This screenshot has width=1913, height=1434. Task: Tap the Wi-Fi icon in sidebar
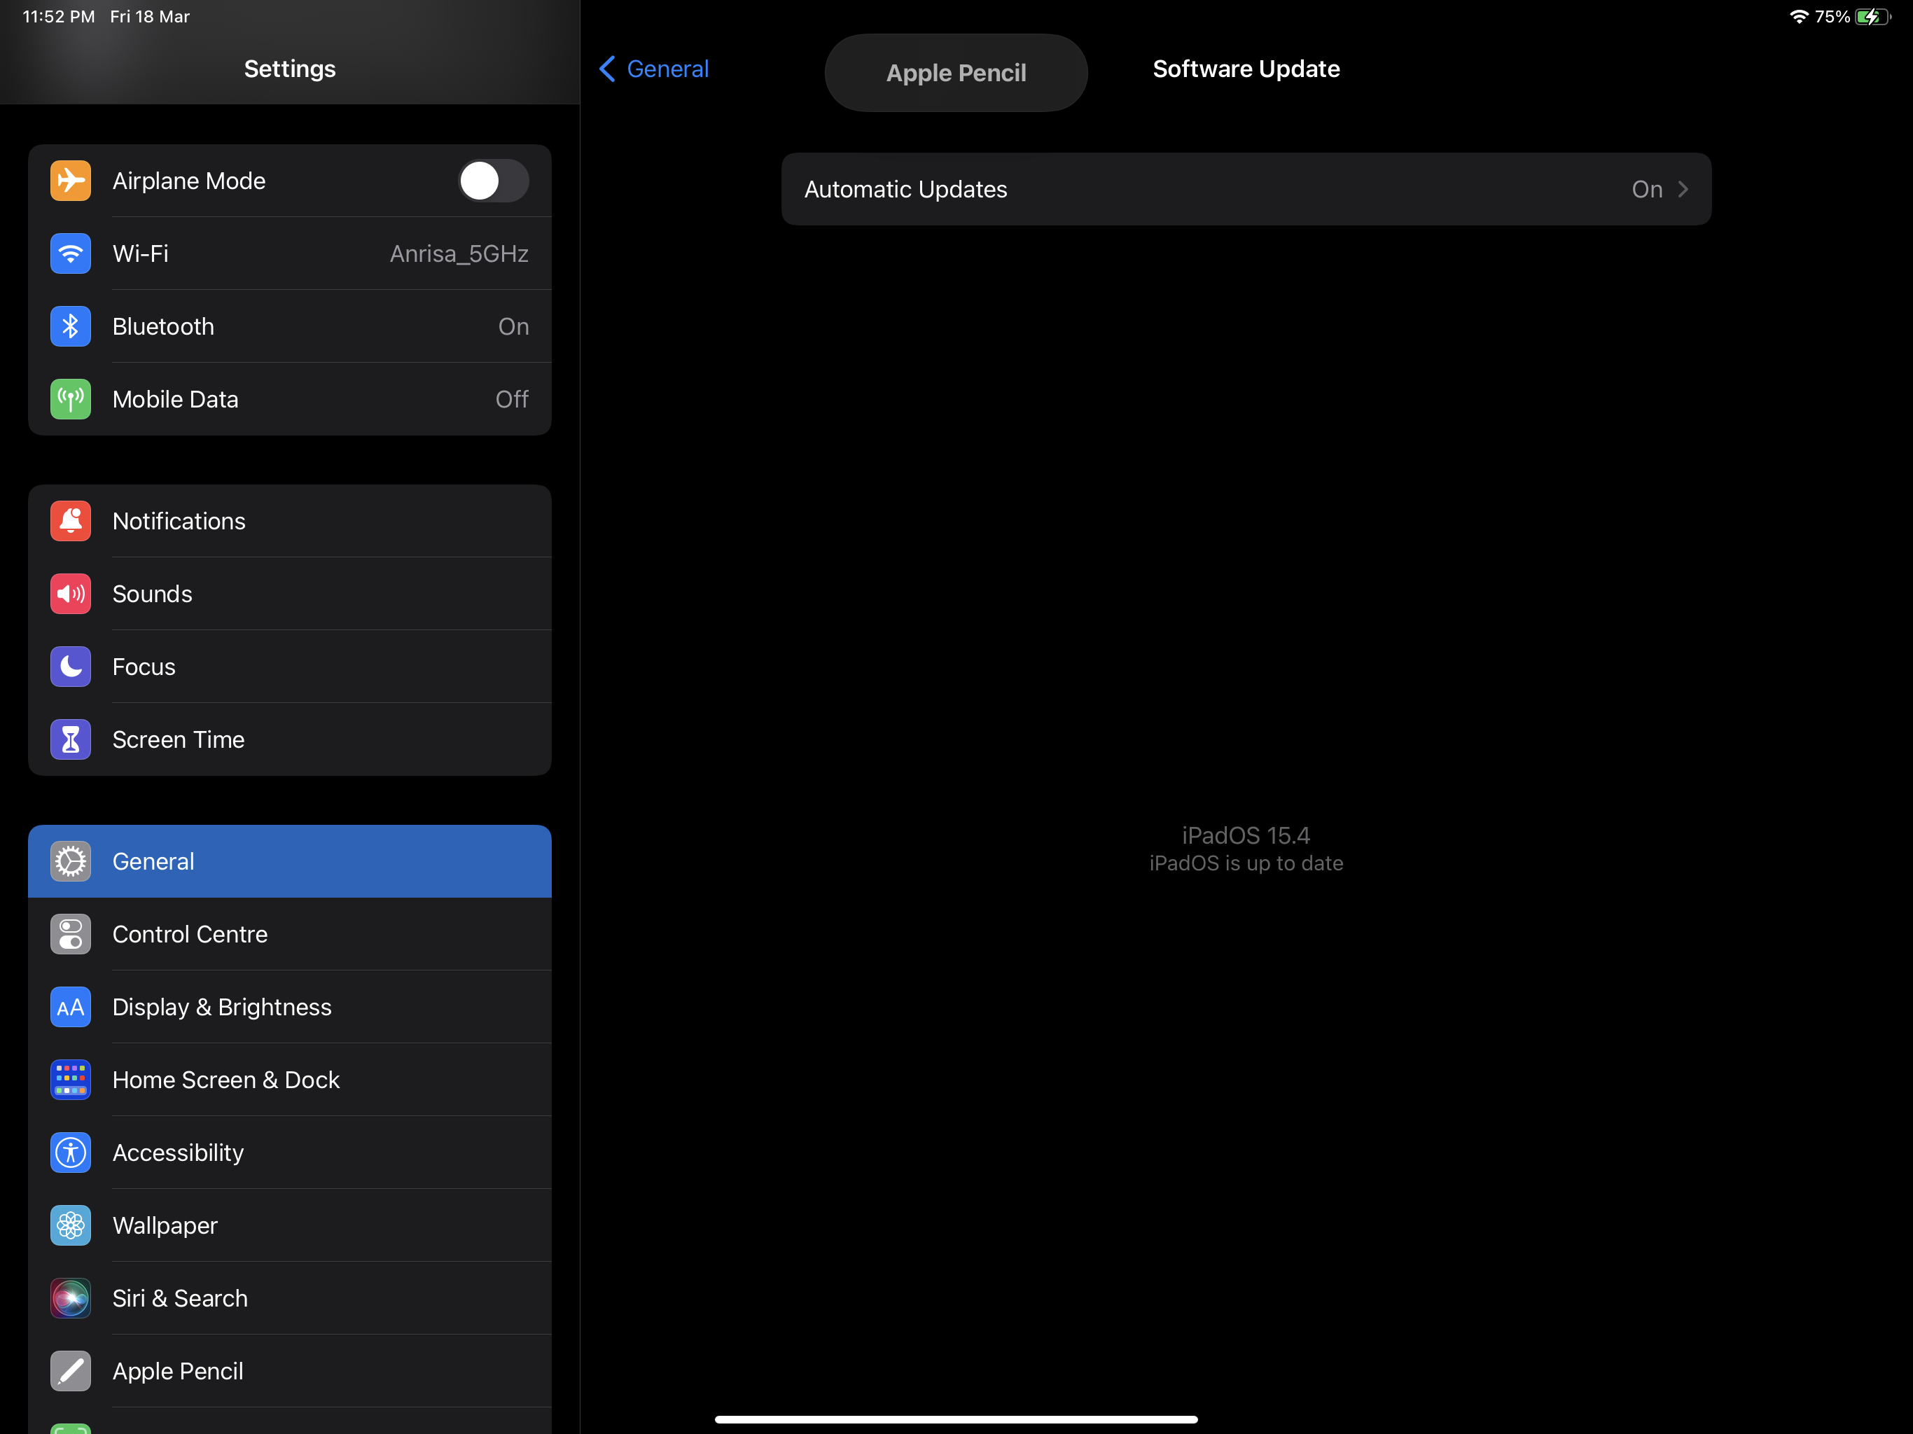[x=70, y=253]
